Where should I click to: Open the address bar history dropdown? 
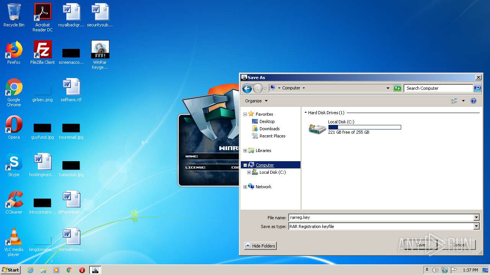(388, 88)
